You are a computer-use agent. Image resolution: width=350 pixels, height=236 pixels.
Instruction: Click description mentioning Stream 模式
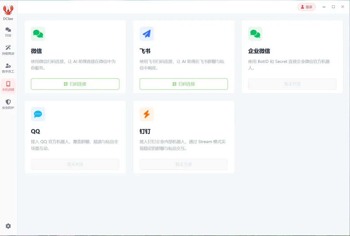click(x=182, y=145)
